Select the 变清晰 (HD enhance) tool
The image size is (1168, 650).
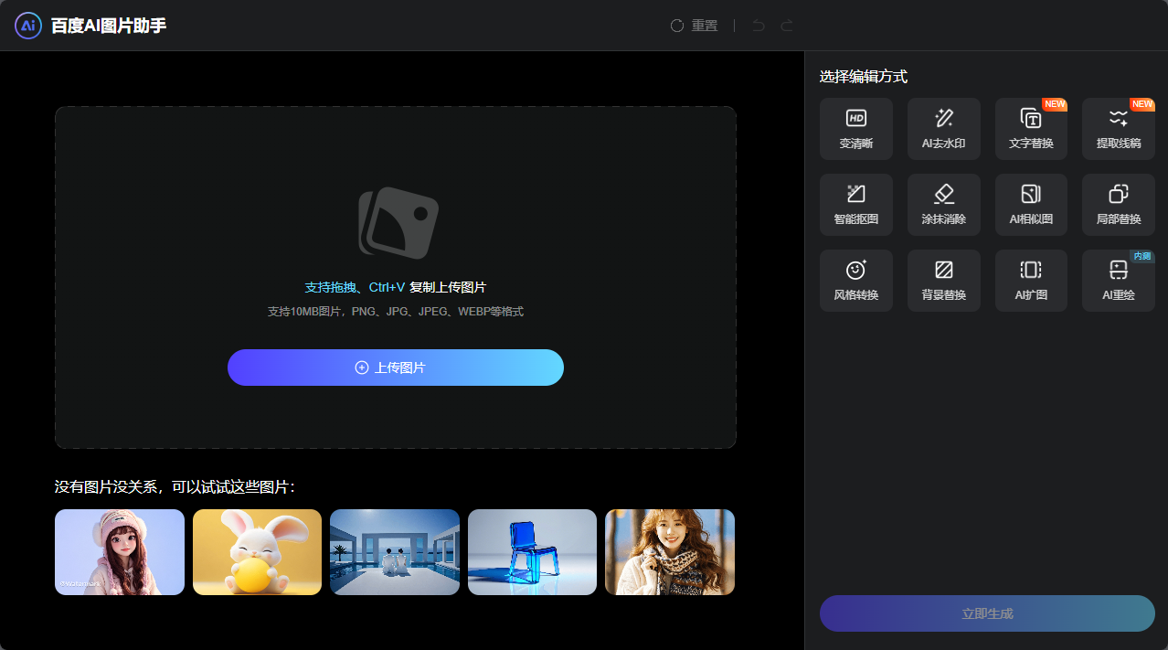pyautogui.click(x=855, y=128)
